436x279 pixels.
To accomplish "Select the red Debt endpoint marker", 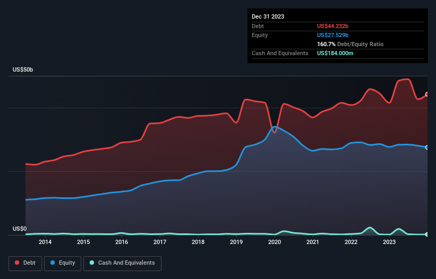I will point(427,94).
